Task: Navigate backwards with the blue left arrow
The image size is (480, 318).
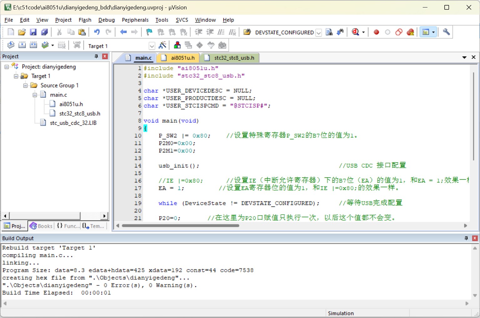Action: pos(123,32)
